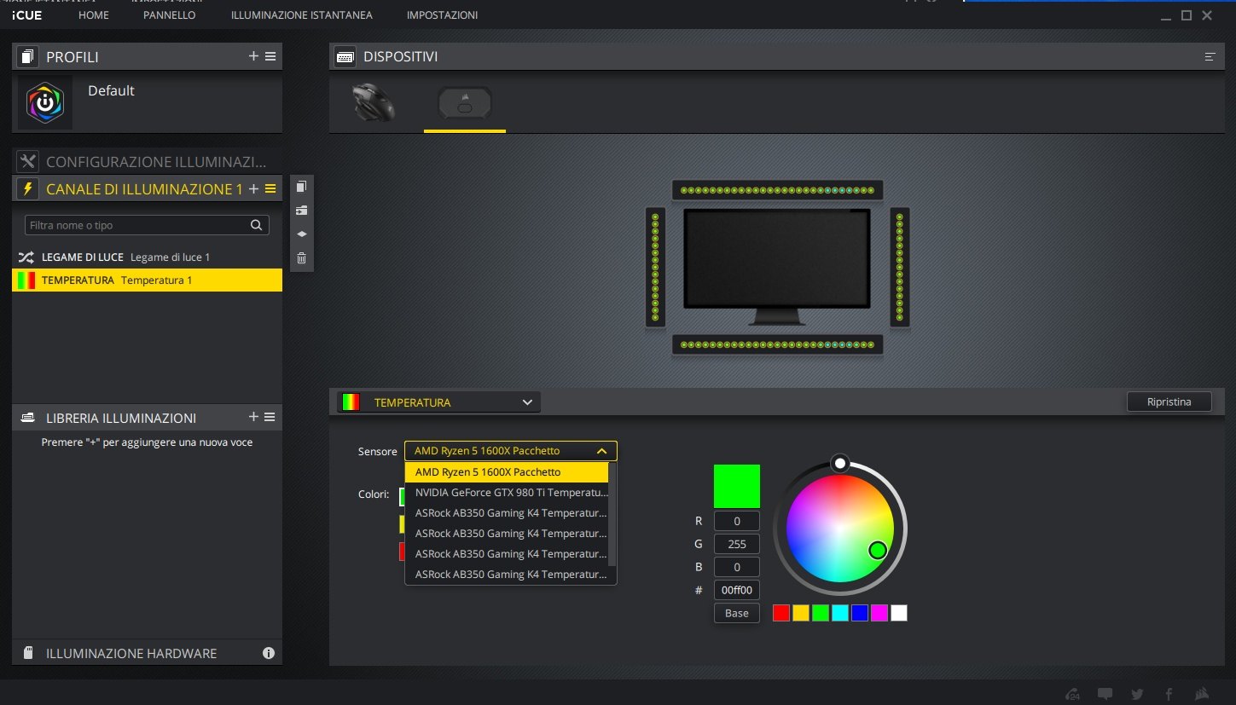Click the brightness ring handle
The width and height of the screenshot is (1236, 705).
tap(840, 463)
